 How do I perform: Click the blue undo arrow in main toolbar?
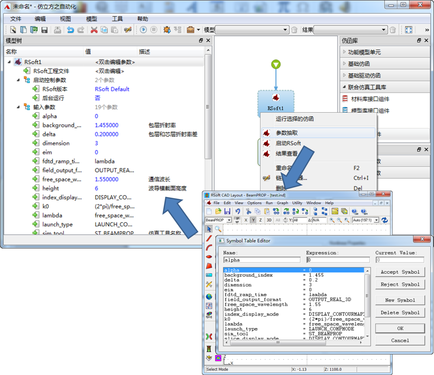point(70,30)
